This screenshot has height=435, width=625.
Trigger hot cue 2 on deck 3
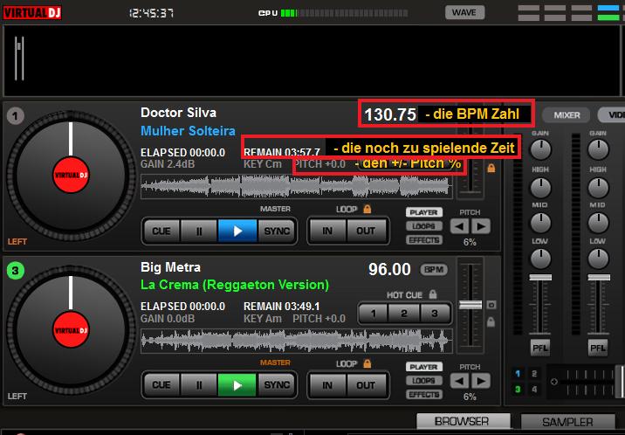point(404,313)
